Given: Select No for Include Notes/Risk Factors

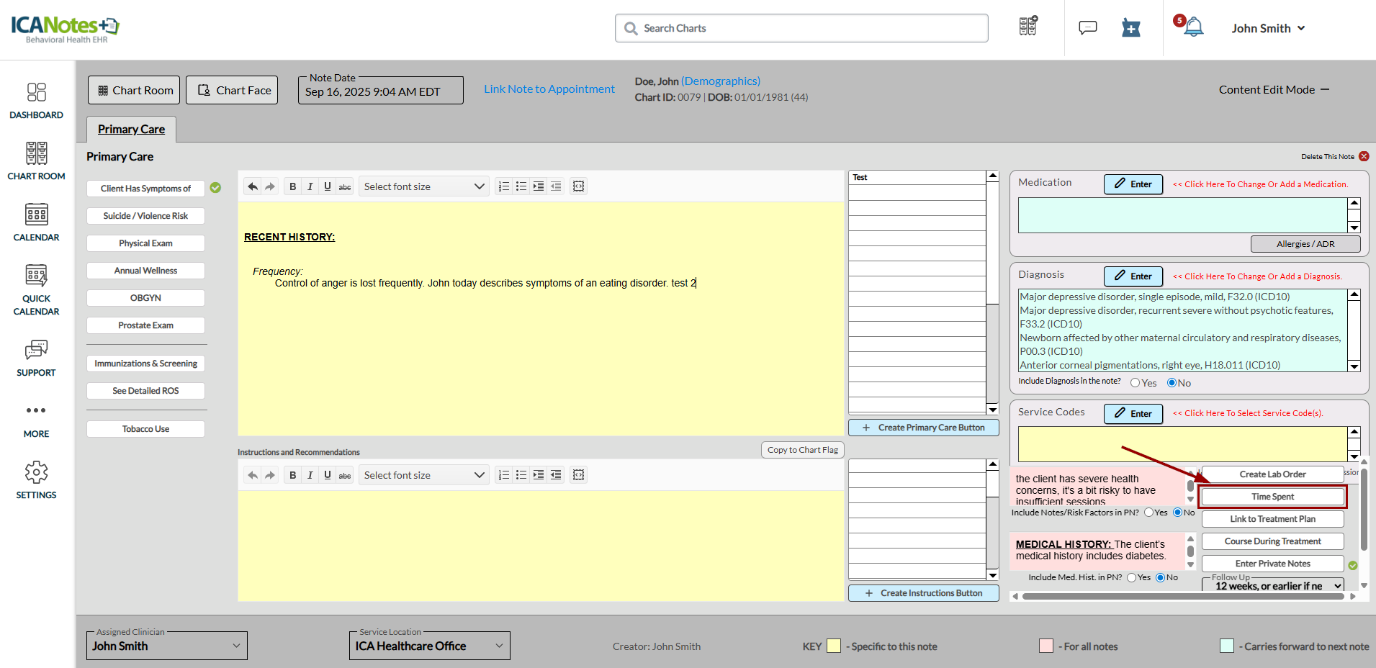Looking at the screenshot, I should tap(1178, 513).
